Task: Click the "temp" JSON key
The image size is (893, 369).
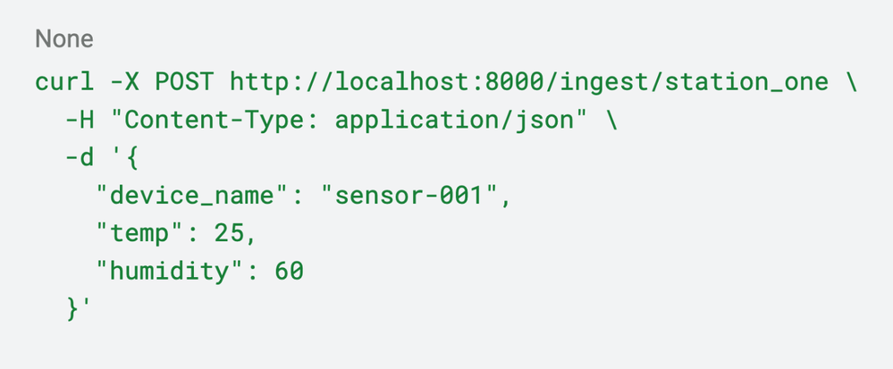Action: pos(139,233)
